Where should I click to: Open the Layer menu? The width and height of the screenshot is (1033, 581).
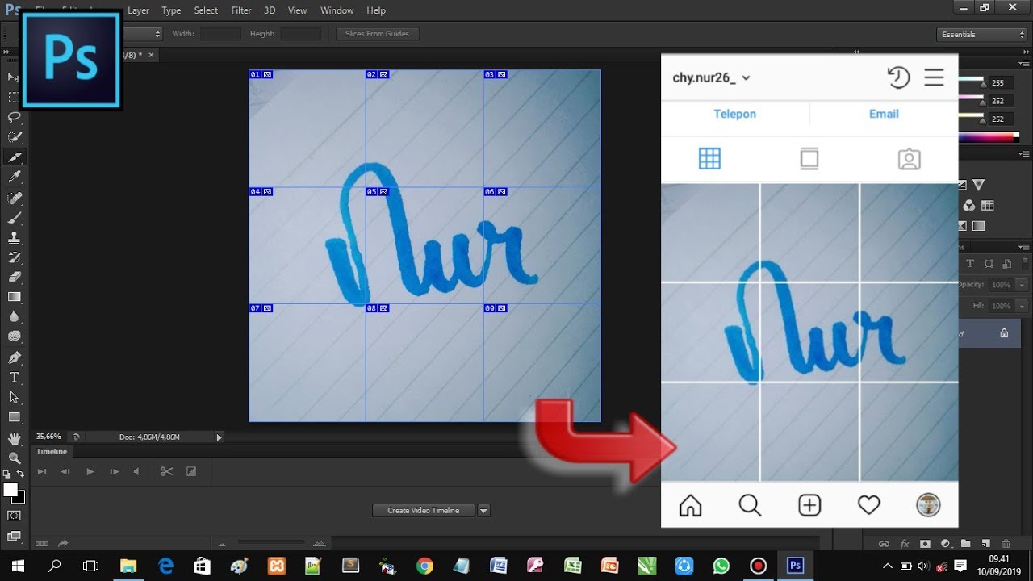138,10
